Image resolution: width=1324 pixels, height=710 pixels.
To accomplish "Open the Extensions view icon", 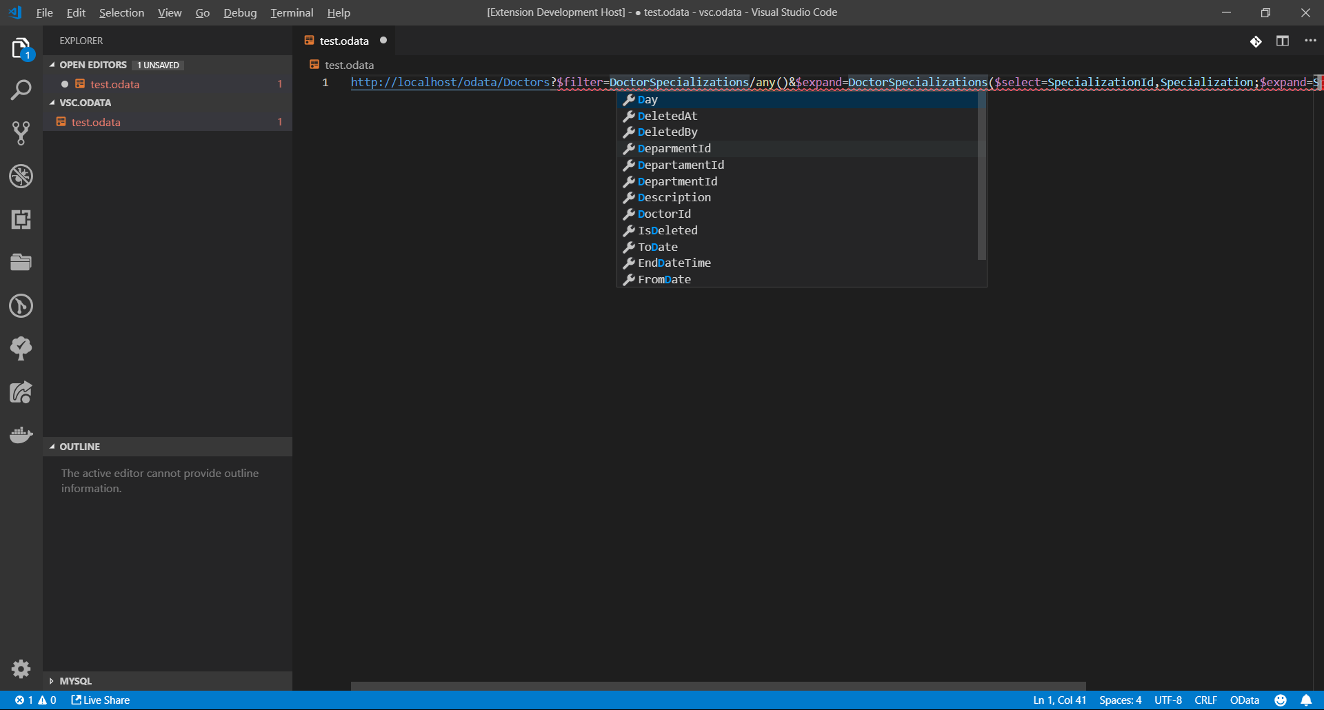I will coord(21,219).
